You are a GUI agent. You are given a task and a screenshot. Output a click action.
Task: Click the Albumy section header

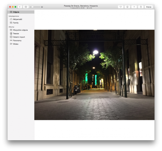[x=11, y=27]
